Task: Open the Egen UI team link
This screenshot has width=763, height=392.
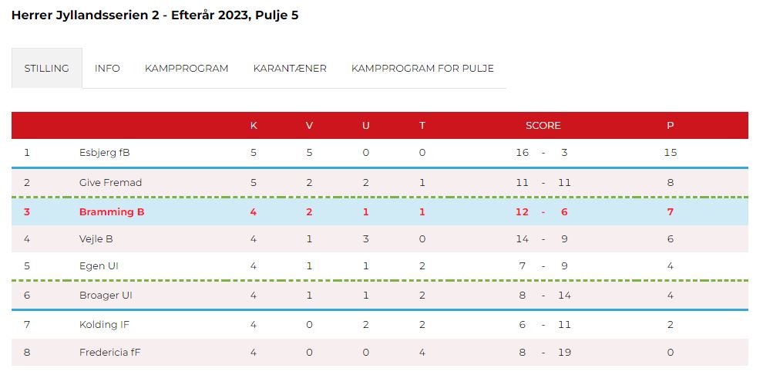Action: (x=98, y=266)
